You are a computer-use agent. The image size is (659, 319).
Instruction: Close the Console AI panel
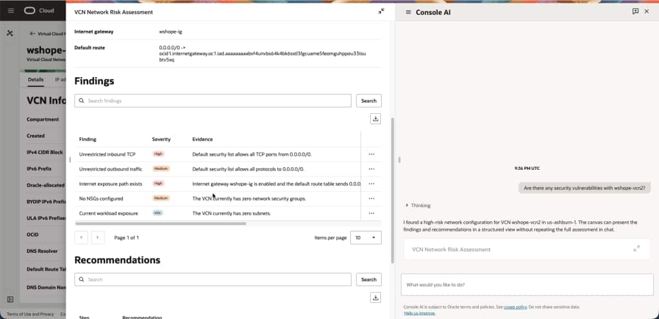[647, 12]
